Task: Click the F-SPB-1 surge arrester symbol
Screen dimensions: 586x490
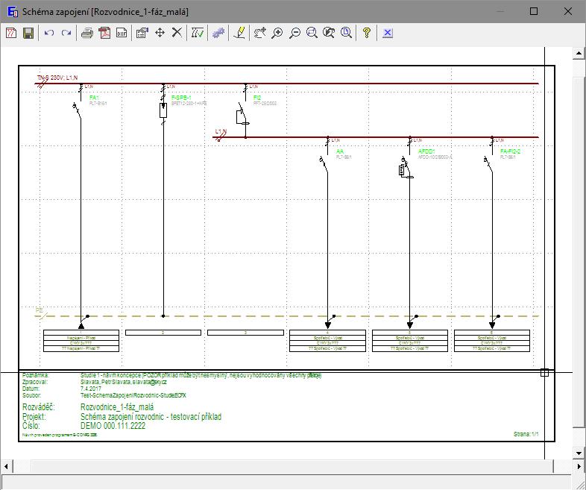Action: click(x=163, y=110)
